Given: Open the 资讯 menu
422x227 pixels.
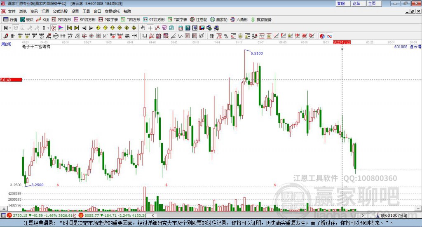Looking at the screenshot, I should coord(34,11).
